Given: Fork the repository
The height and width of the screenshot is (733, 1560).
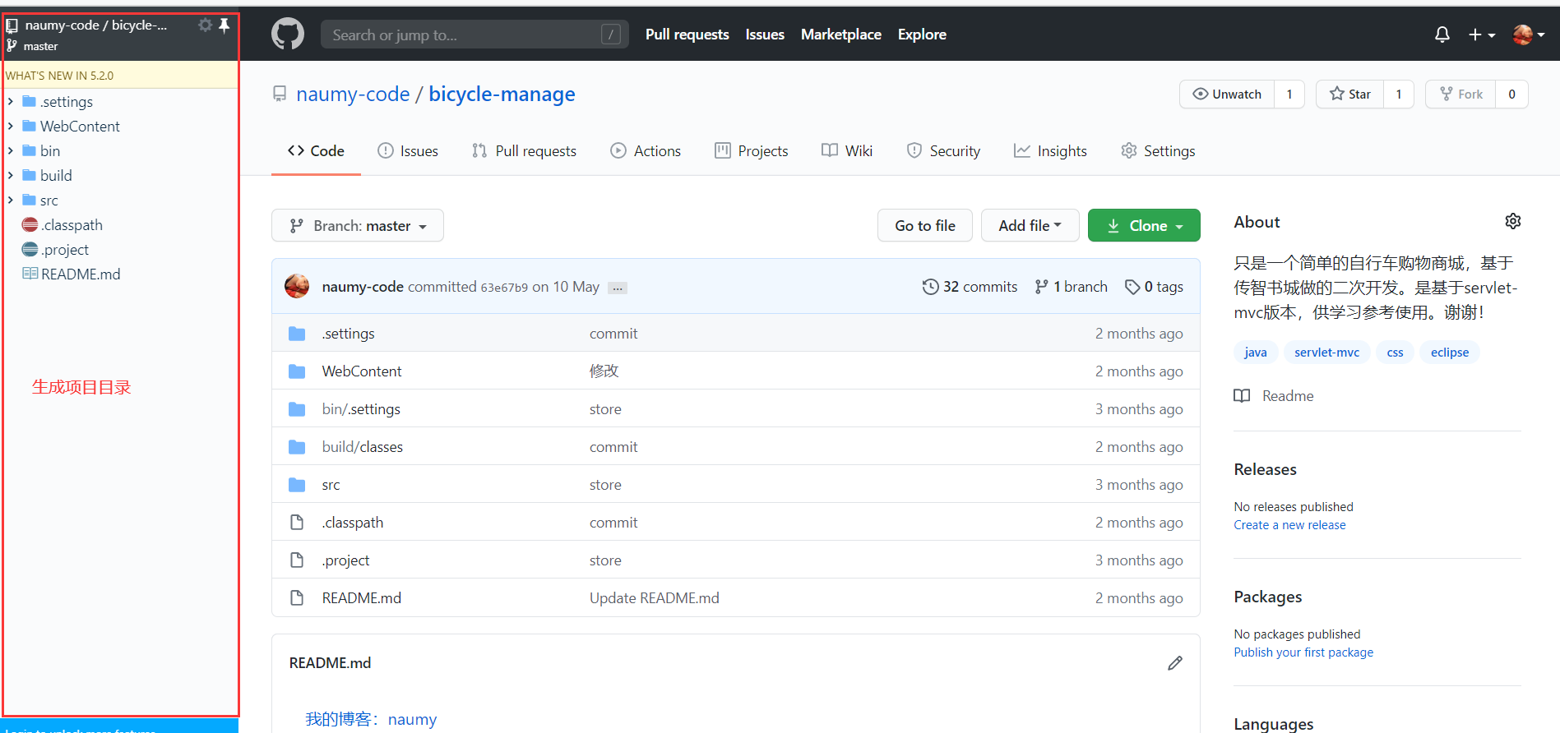Looking at the screenshot, I should click(x=1461, y=95).
